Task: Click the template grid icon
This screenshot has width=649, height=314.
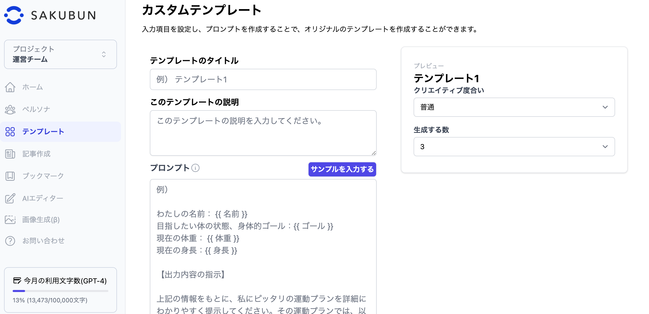Action: (x=10, y=132)
